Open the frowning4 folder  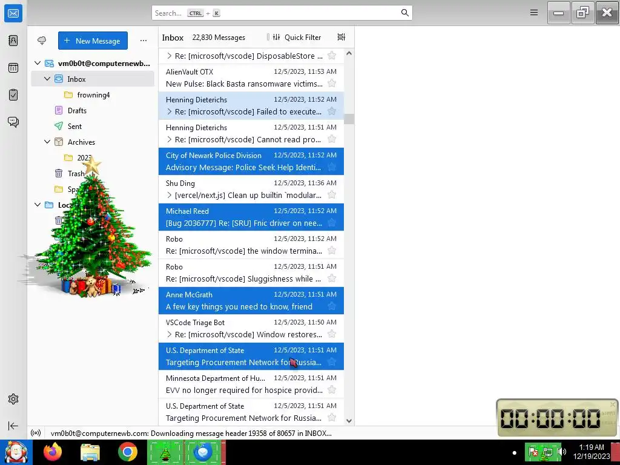point(93,95)
